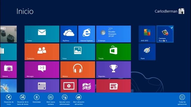Image resolution: width=191 pixels, height=107 pixels.
Task: Open the El tiempo weather tile
Action: point(113,34)
